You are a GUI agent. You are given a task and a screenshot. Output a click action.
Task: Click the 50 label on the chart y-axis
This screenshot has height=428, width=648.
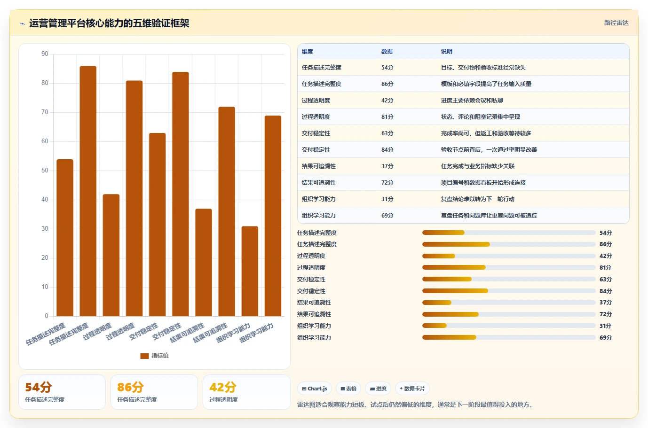45,171
